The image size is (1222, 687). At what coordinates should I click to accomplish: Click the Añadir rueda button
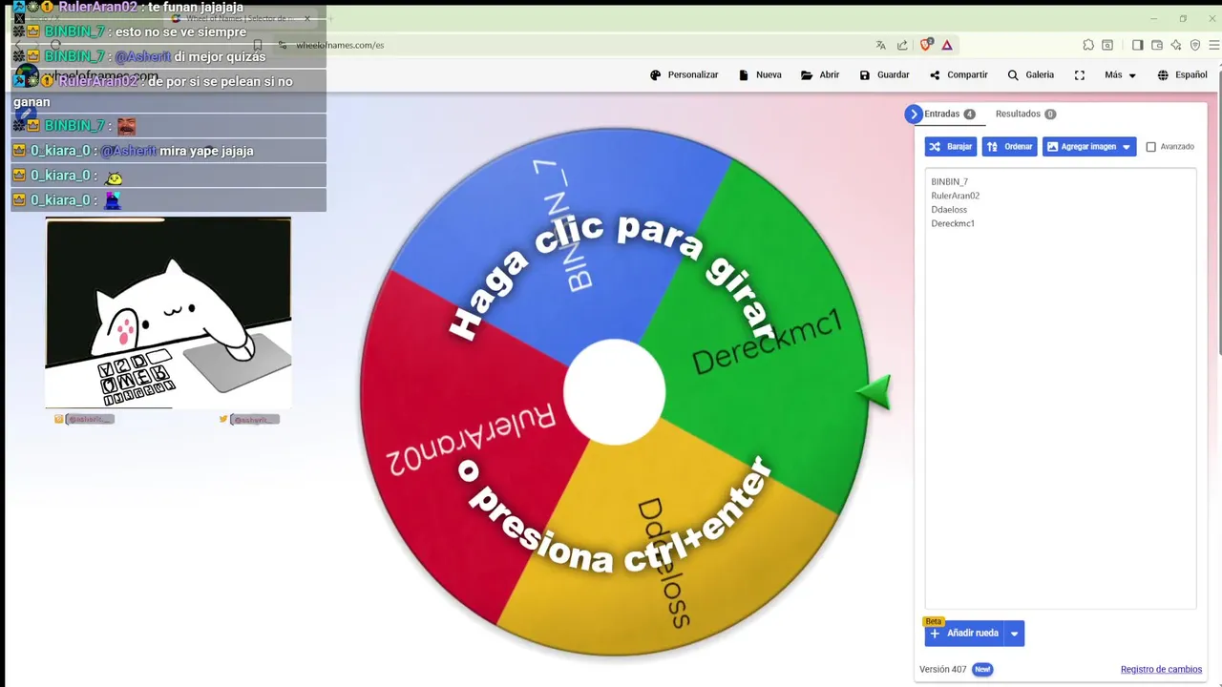[964, 634]
